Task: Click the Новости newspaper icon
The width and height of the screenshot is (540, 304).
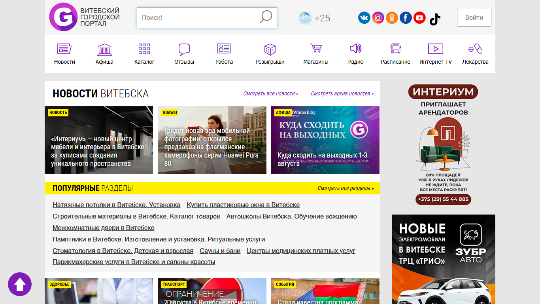Action: [64, 49]
